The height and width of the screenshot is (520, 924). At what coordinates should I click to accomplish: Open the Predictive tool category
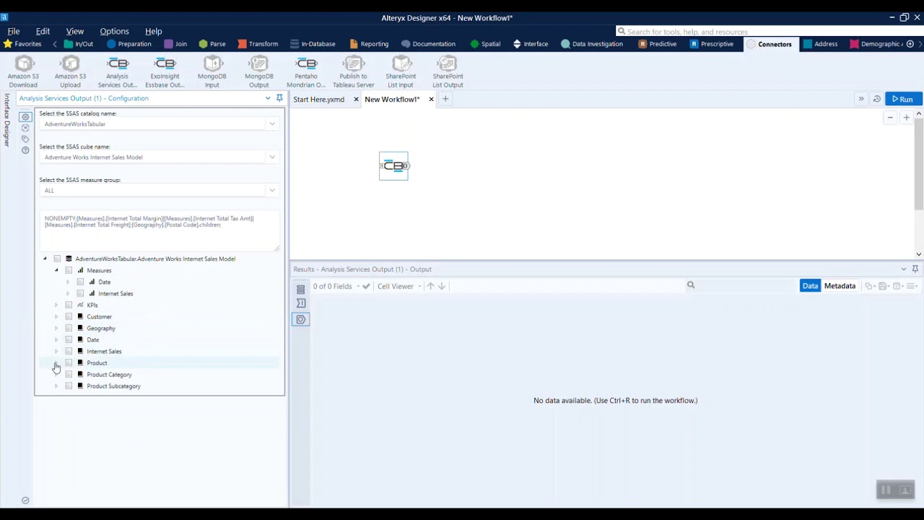[658, 44]
